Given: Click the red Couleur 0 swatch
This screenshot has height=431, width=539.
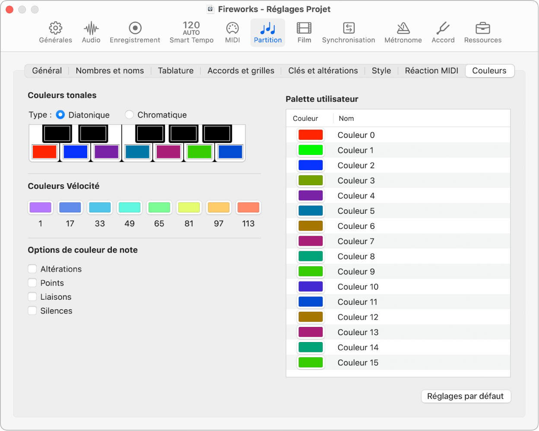Looking at the screenshot, I should click(311, 135).
